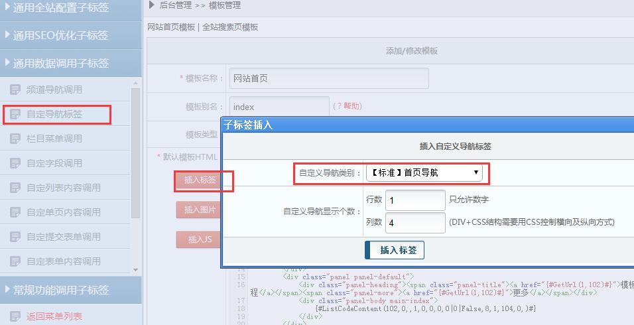The height and width of the screenshot is (325, 634).
Task: Click the icon beside 自定提交表单调用
Action: [x=15, y=237]
